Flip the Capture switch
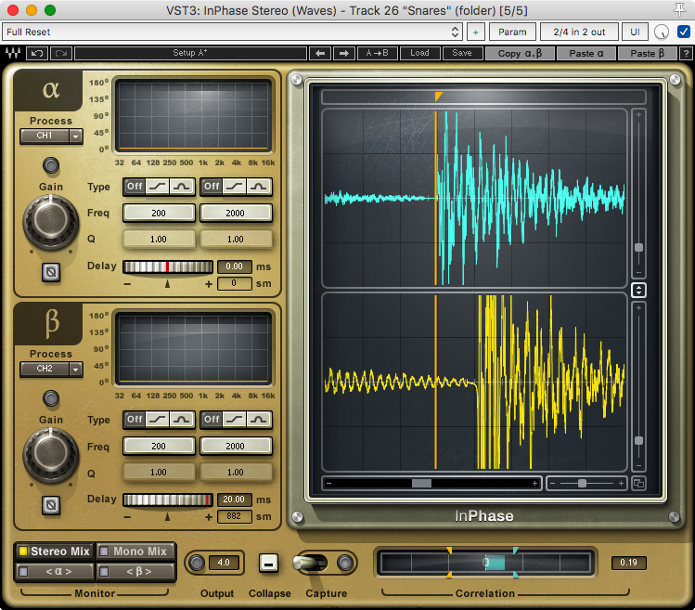This screenshot has width=695, height=610. [x=311, y=563]
